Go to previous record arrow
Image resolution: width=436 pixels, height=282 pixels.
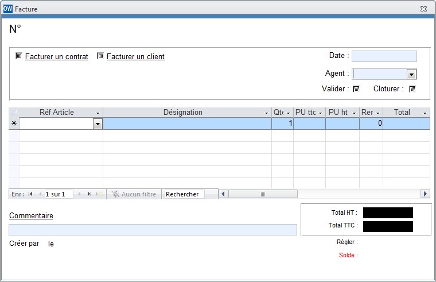click(x=40, y=194)
